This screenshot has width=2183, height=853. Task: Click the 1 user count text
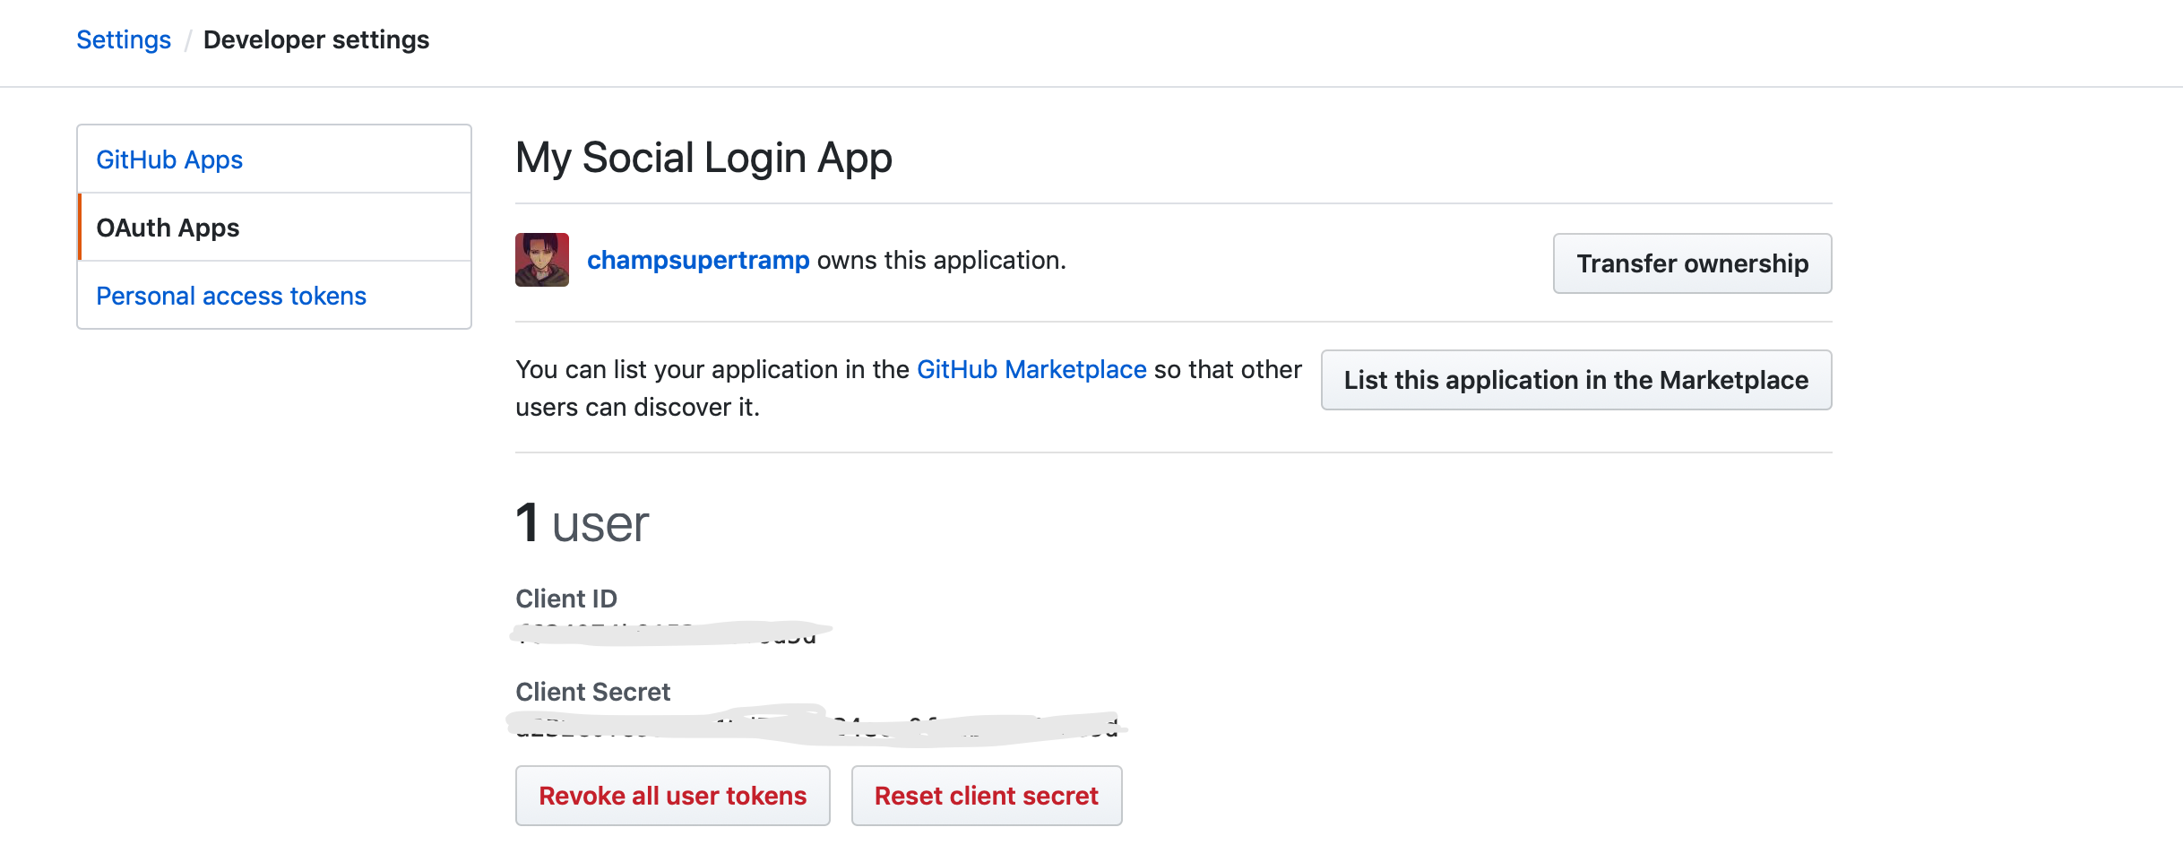(582, 523)
